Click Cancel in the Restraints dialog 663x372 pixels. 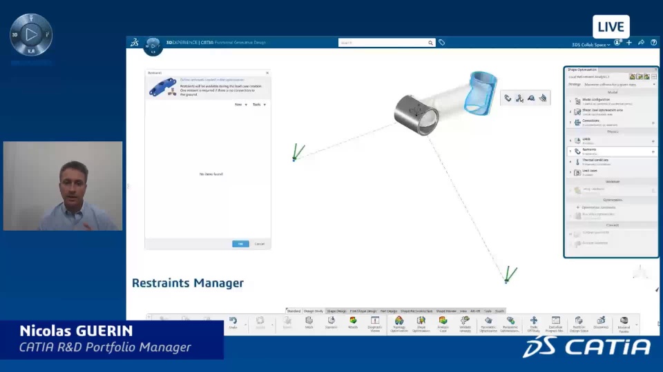pyautogui.click(x=259, y=244)
